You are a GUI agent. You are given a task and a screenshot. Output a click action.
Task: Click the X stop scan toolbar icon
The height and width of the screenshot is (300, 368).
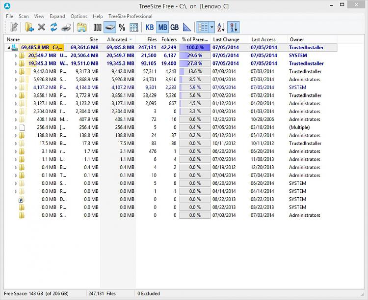click(42, 27)
